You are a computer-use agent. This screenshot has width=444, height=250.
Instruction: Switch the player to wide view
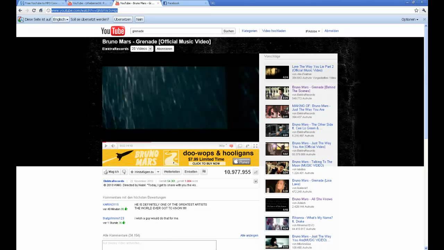(240, 146)
